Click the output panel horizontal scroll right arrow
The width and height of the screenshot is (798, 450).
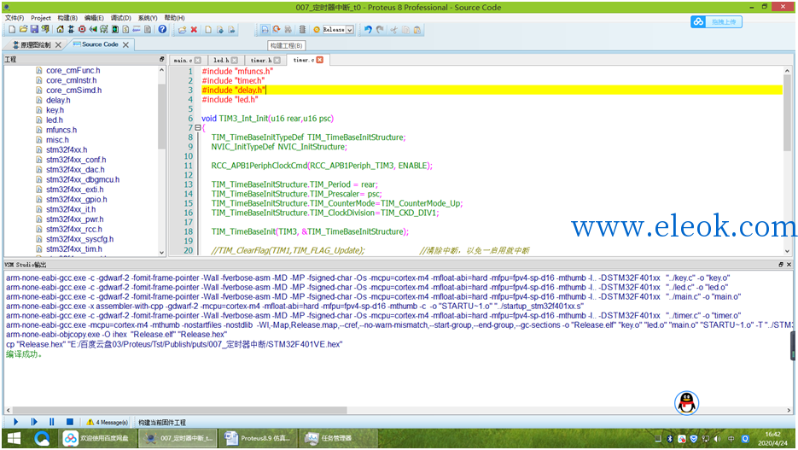(x=789, y=410)
